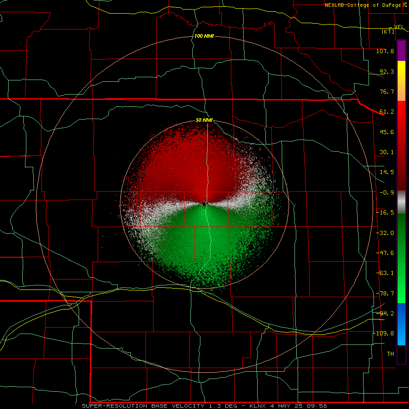
Task: Select the 30.1 scale value
Action: tap(387, 152)
